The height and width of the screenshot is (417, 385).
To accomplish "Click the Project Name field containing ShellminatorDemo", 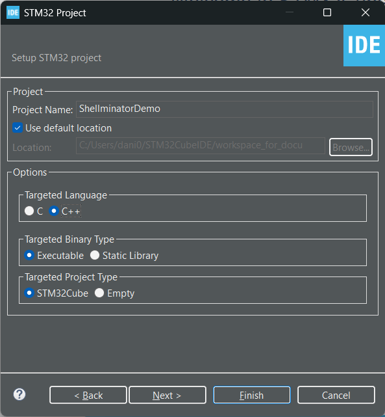I will pos(225,109).
